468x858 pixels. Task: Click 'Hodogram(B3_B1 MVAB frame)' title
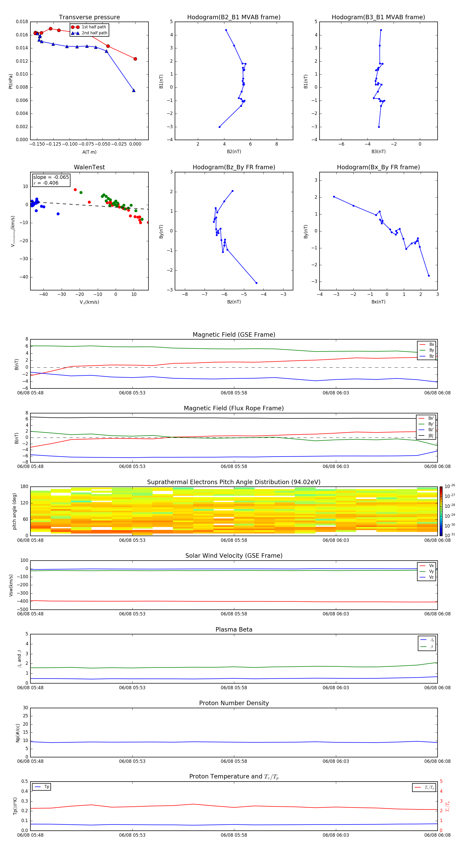pyautogui.click(x=378, y=17)
